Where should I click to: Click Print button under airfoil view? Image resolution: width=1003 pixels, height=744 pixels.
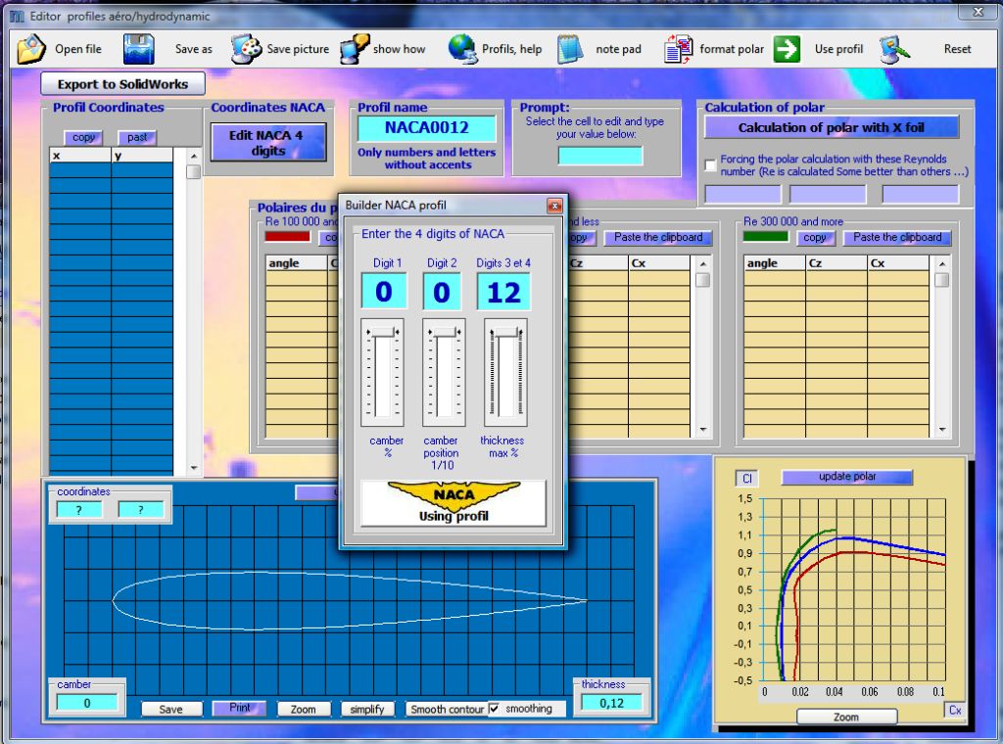click(x=239, y=708)
